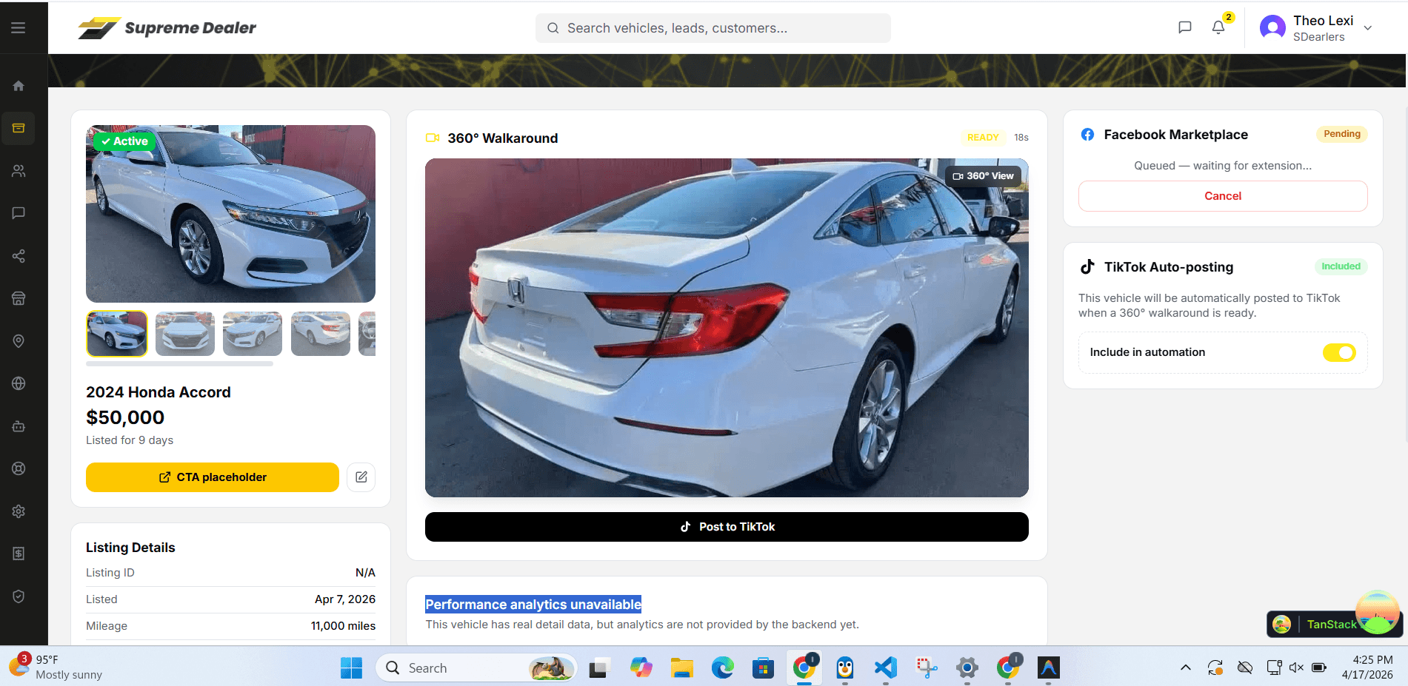The height and width of the screenshot is (686, 1408).
Task: Open the map pin location icon
Action: (x=19, y=341)
